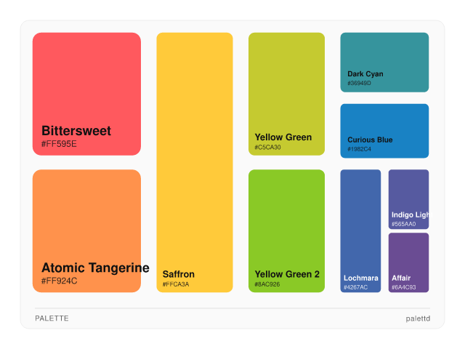Click the #FF595E hex code text
This screenshot has width=465, height=349.
59,145
